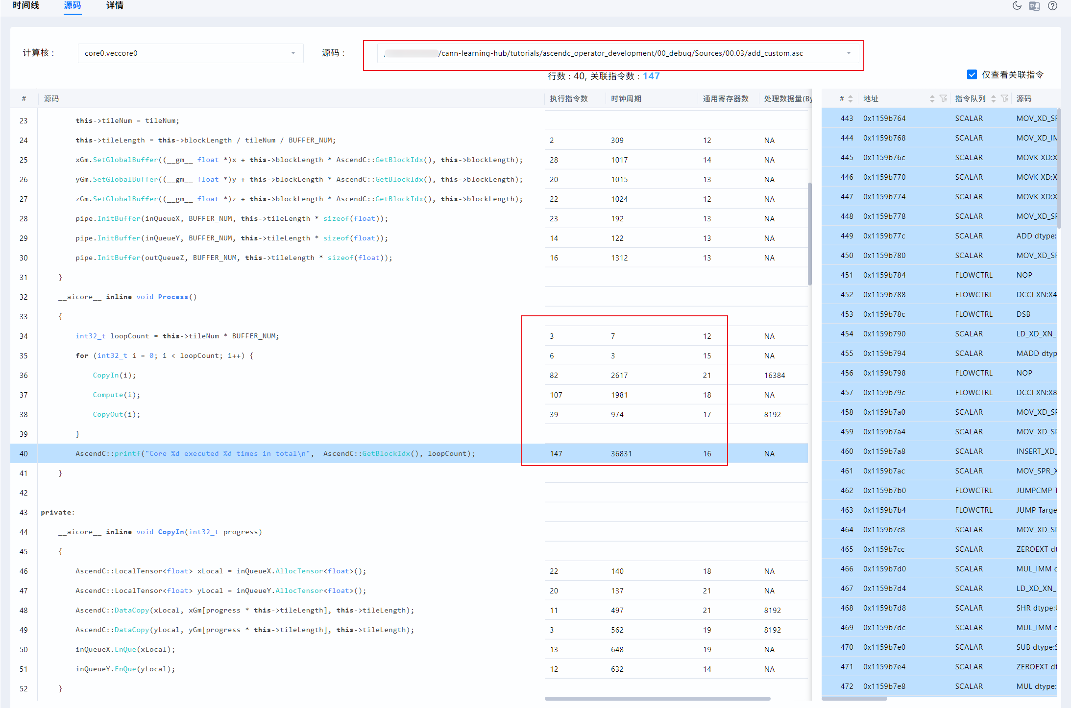1071x708 pixels.
Task: Select instruction row 443 at 0x1159b764
Action: pyautogui.click(x=939, y=118)
